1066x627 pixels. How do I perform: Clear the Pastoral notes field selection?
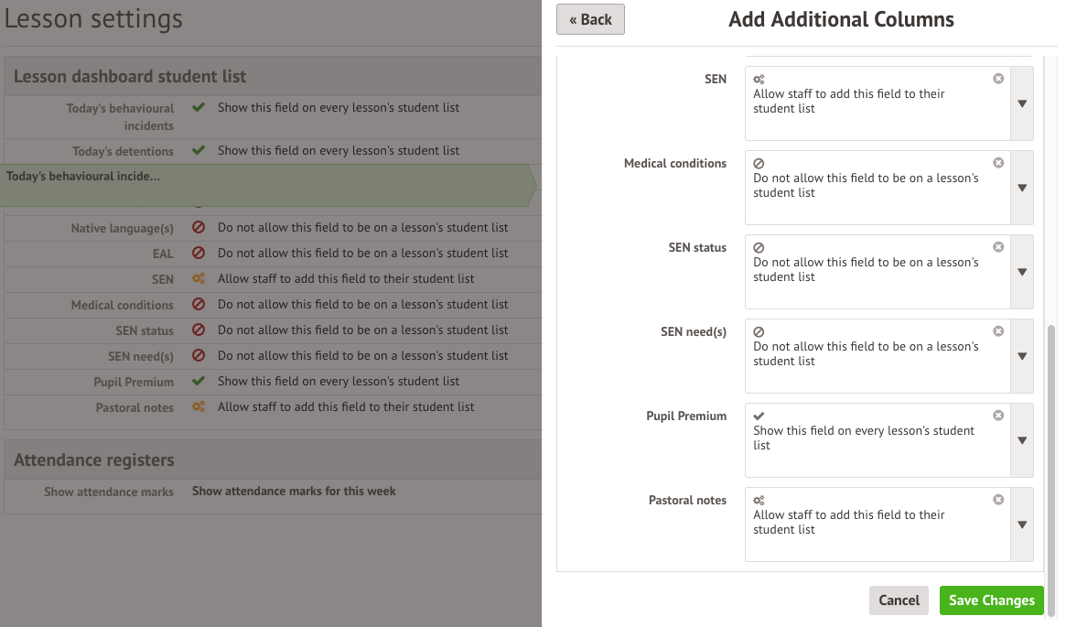point(998,501)
